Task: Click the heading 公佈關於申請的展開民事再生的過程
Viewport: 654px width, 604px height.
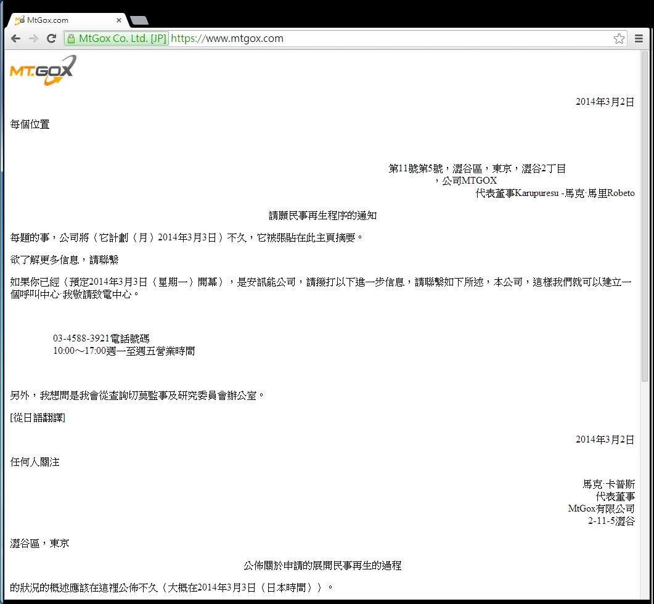Action: pos(322,566)
